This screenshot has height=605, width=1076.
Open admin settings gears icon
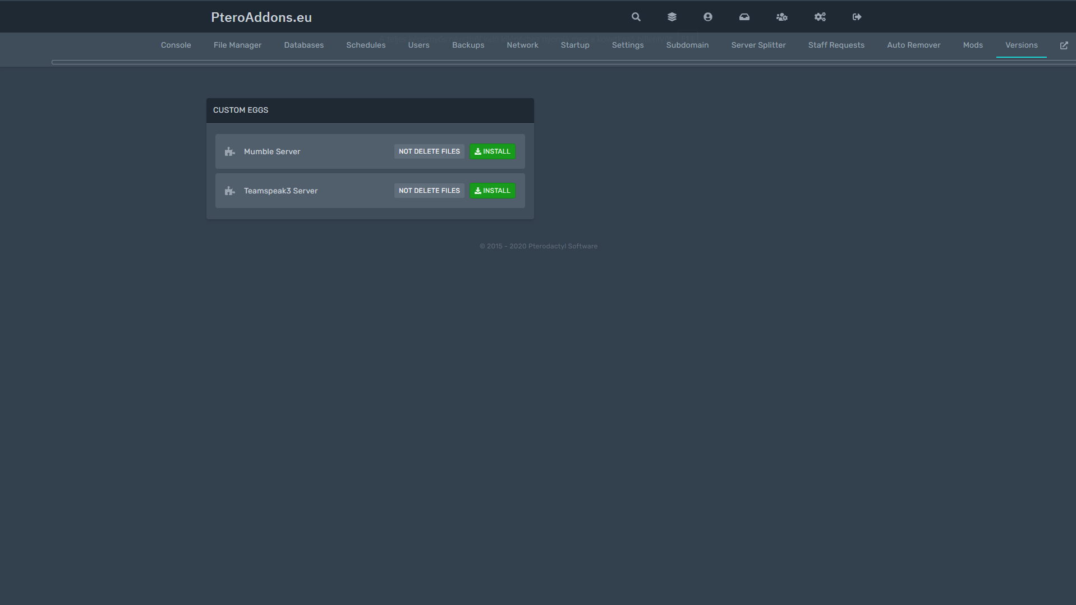tap(820, 17)
